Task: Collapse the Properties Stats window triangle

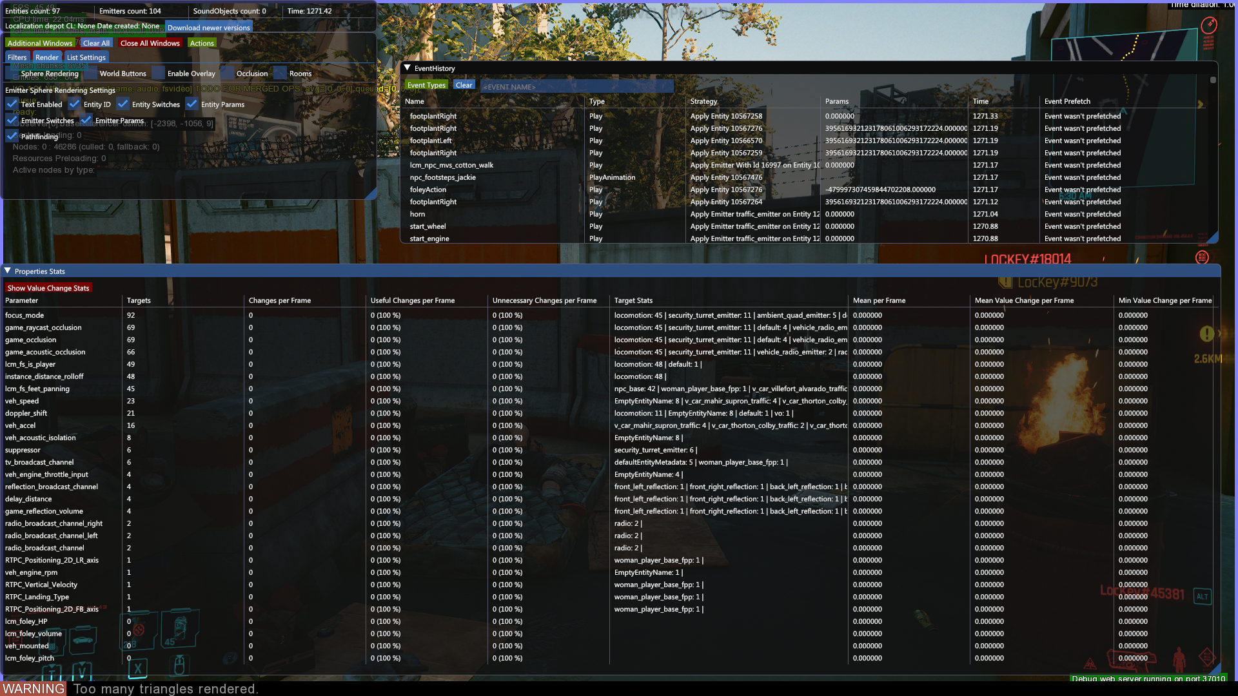Action: tap(8, 271)
